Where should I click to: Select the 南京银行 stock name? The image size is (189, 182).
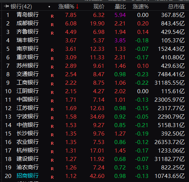[28, 49]
